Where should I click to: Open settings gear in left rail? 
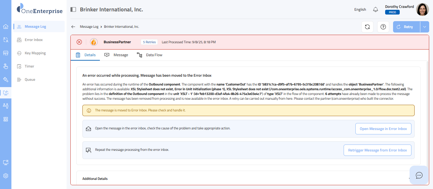[6, 176]
